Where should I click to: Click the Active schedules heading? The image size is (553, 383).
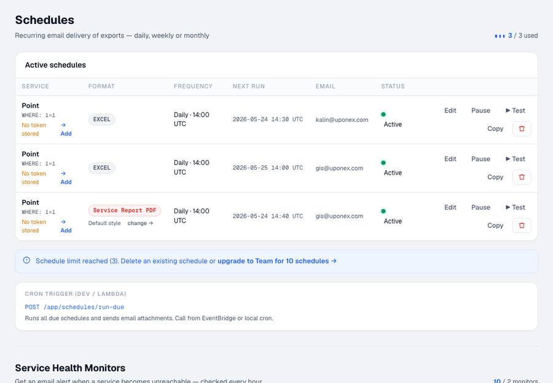[x=55, y=65]
